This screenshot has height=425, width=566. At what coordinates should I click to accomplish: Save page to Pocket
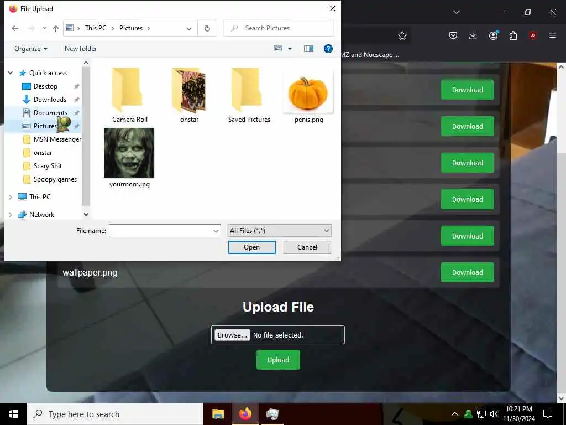pyautogui.click(x=453, y=35)
